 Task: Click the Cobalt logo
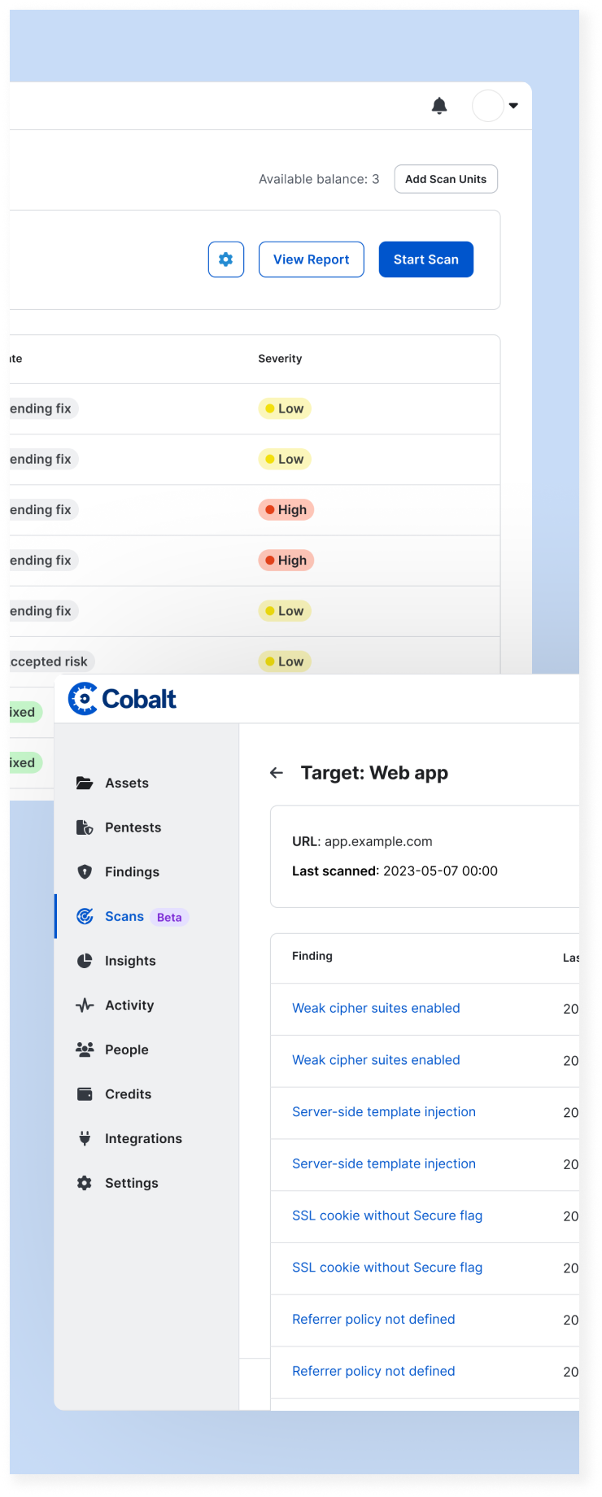coord(123,699)
